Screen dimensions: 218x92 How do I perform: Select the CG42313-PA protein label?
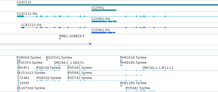tap(31, 25)
